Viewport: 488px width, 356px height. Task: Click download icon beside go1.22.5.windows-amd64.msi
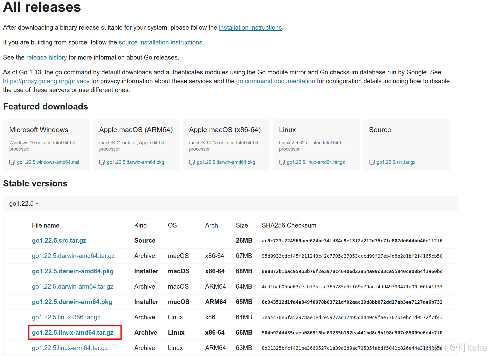[x=12, y=162]
